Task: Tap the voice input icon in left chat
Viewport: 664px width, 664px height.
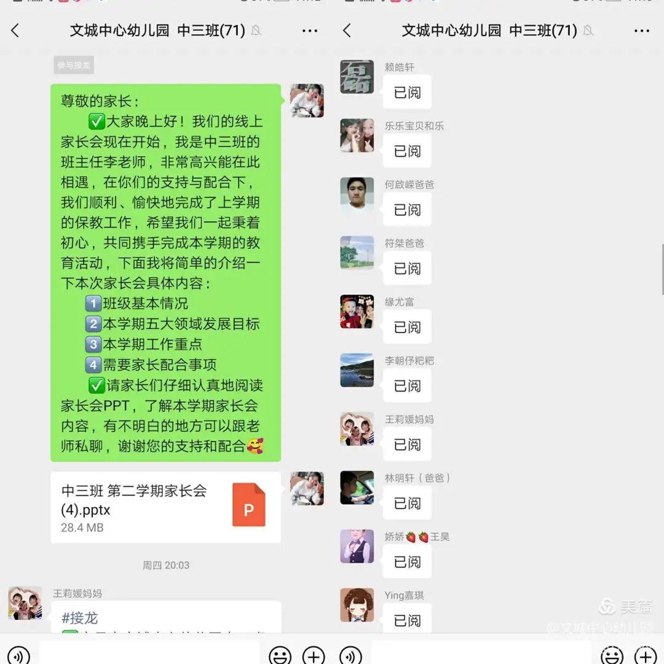Action: click(x=18, y=655)
